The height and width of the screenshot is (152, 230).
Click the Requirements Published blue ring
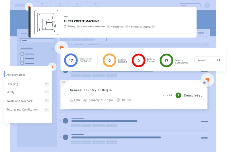pyautogui.click(x=71, y=60)
